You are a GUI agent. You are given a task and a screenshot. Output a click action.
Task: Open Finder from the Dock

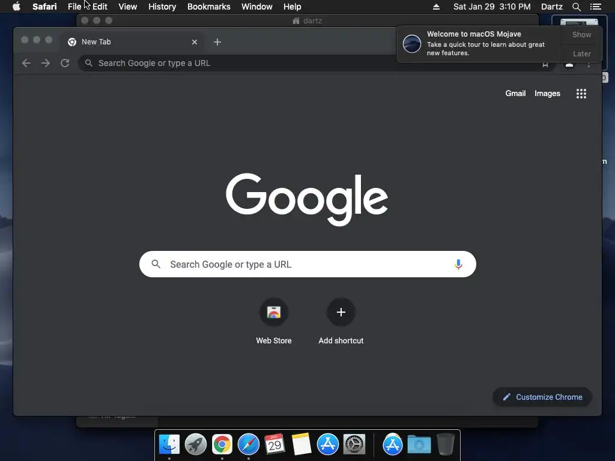[x=169, y=445]
